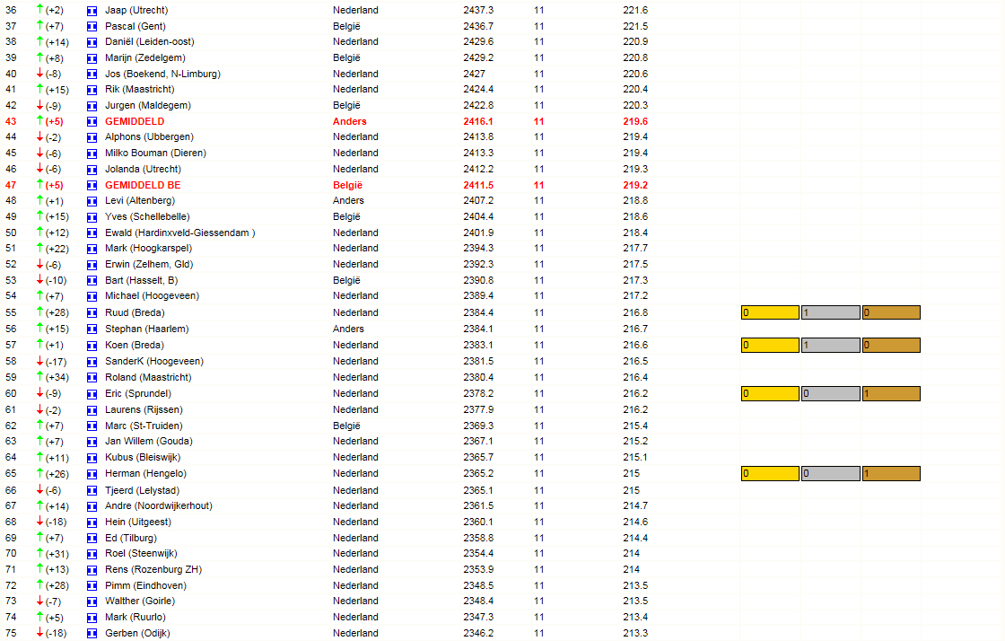Image resolution: width=1005 pixels, height=641 pixels.
Task: Open the blue icon beside GEMIDDELD BE
Action: [92, 186]
